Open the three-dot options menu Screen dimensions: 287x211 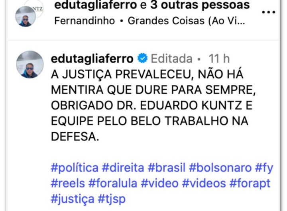(269, 12)
